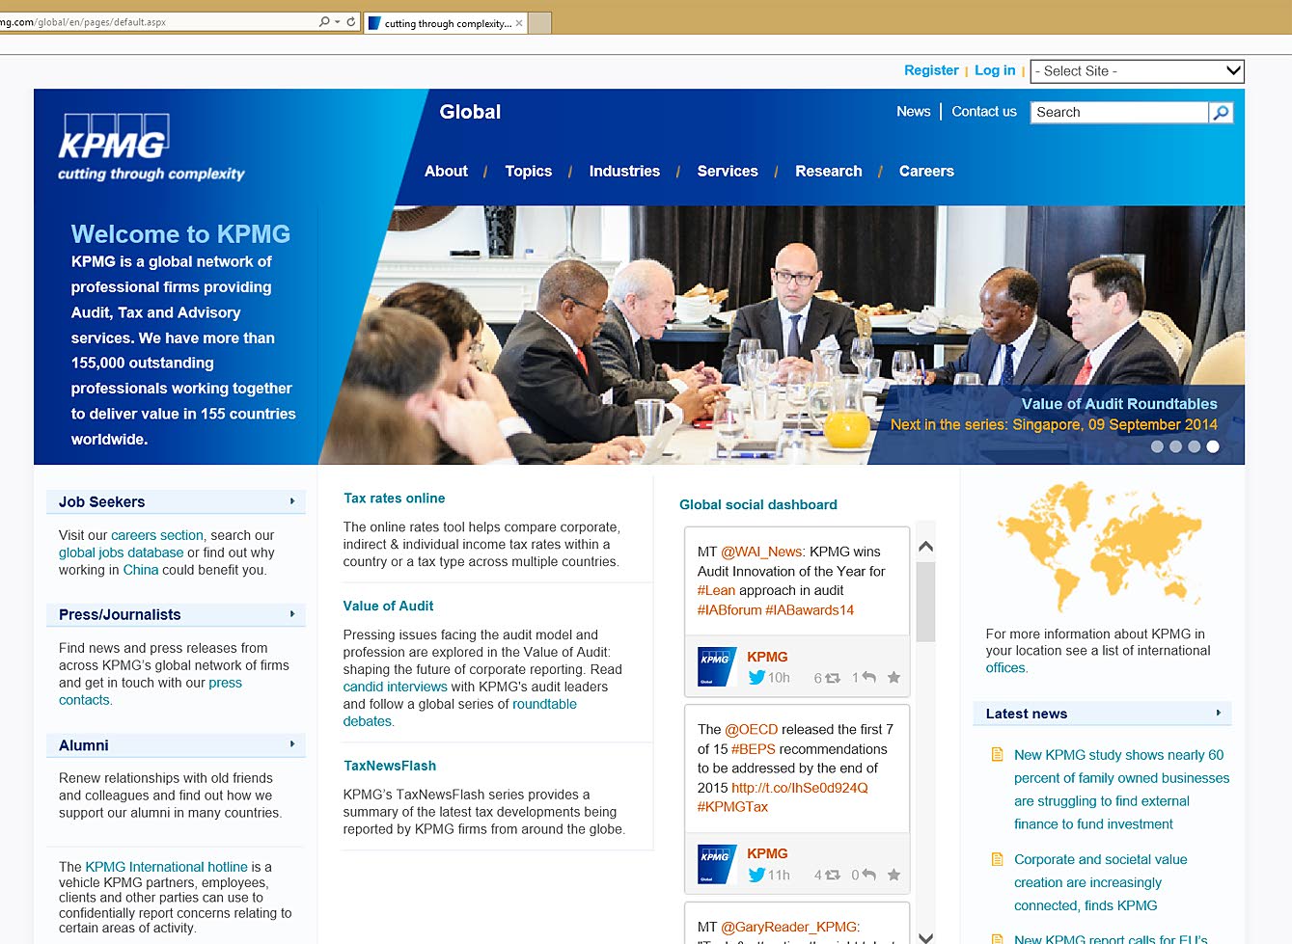Open the Tax rates online heading
The height and width of the screenshot is (944, 1292).
tap(394, 499)
